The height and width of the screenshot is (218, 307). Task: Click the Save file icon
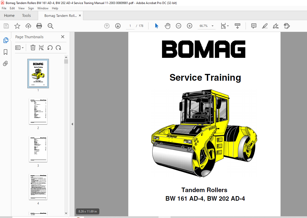pyautogui.click(x=6, y=26)
